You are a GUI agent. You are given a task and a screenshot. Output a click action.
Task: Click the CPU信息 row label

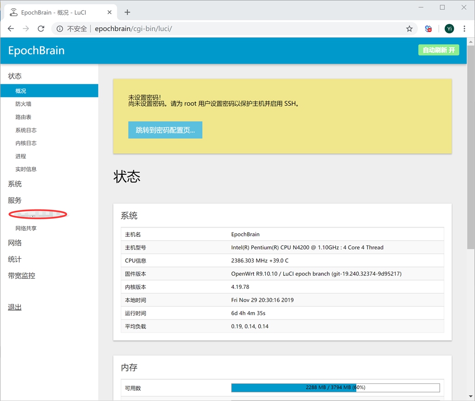point(135,261)
